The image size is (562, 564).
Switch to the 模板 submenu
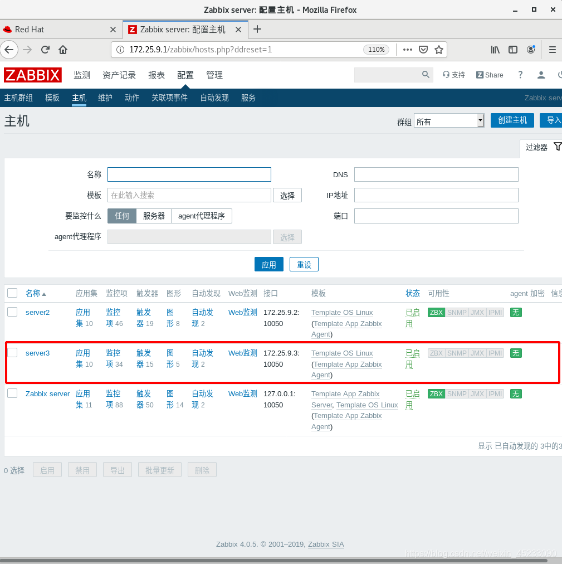point(52,98)
